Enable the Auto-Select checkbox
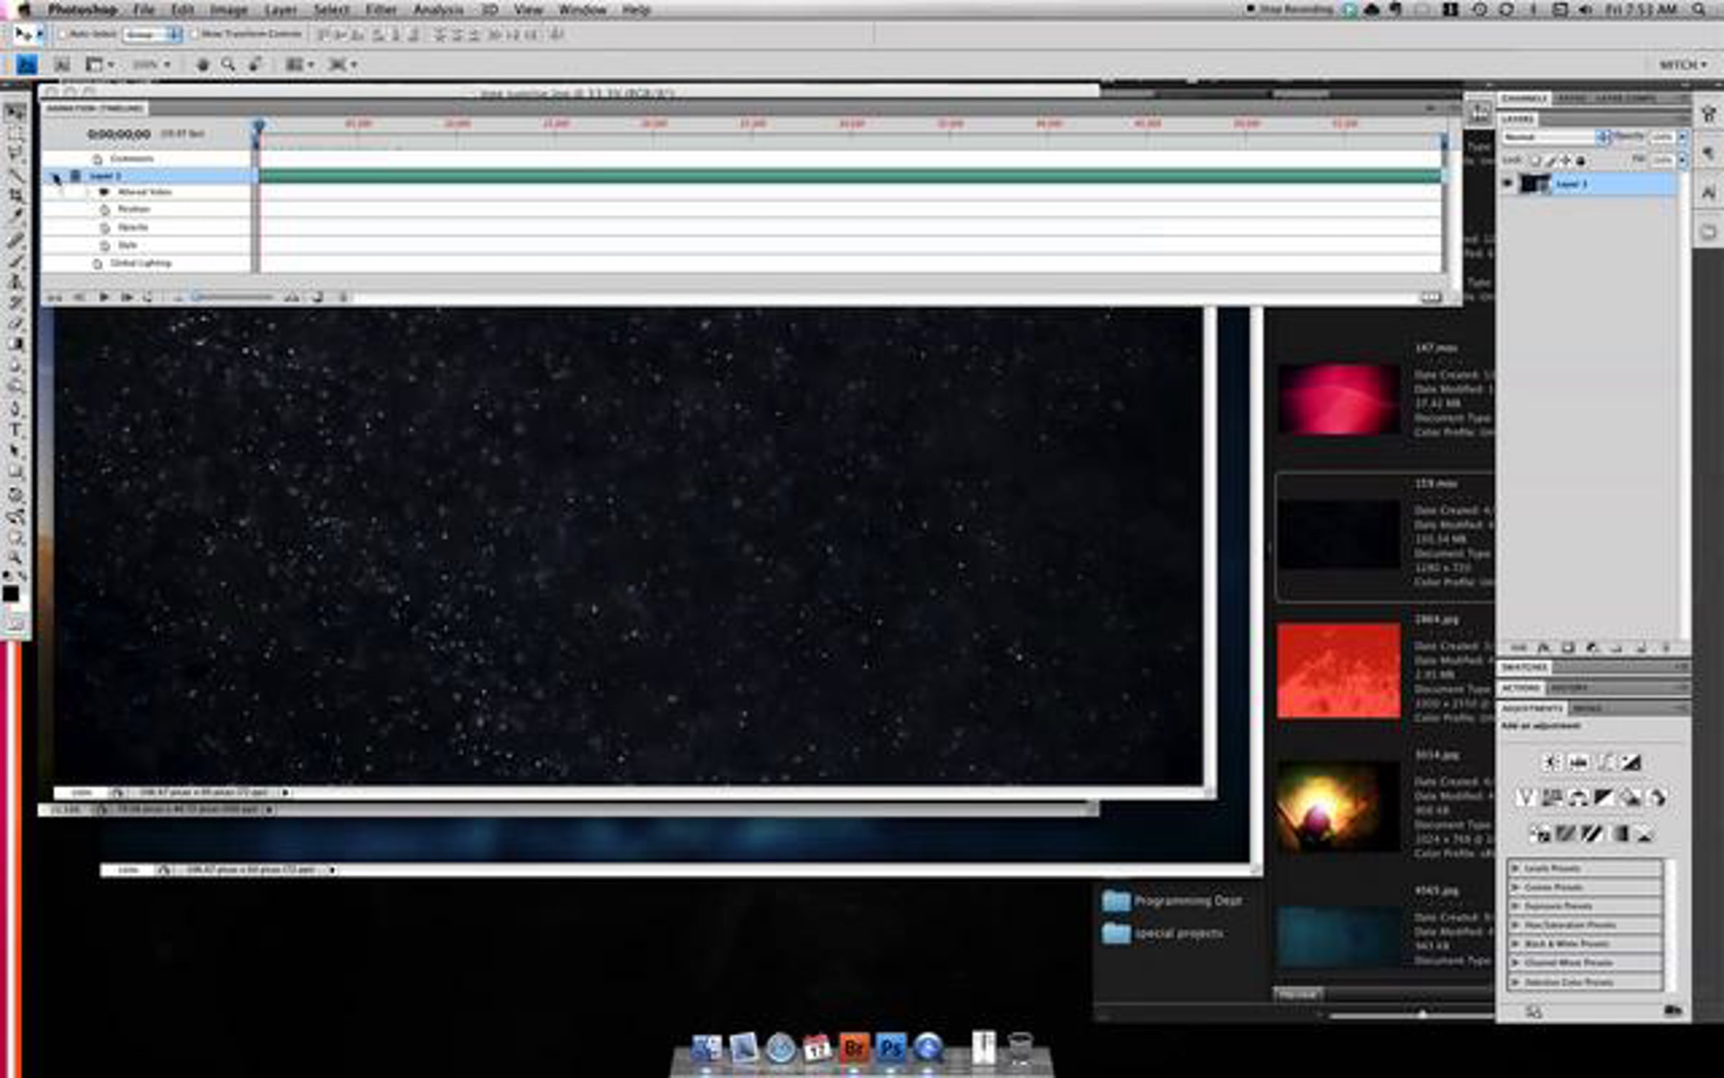This screenshot has width=1724, height=1078. coord(62,34)
